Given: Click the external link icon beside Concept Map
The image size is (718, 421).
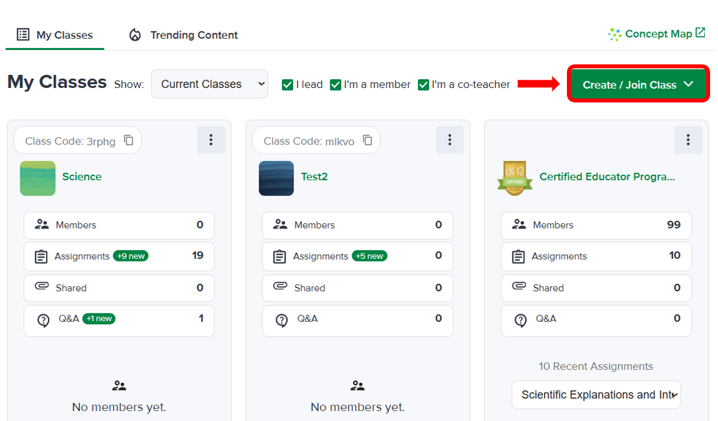Looking at the screenshot, I should (700, 32).
